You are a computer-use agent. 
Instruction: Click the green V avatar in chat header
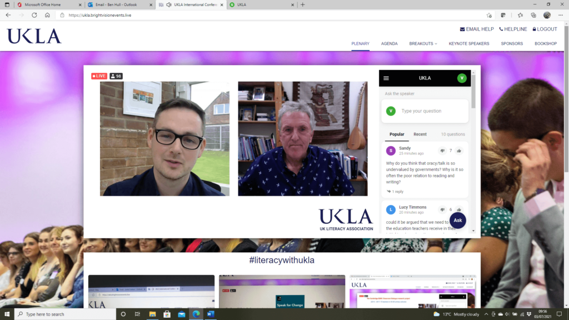462,78
